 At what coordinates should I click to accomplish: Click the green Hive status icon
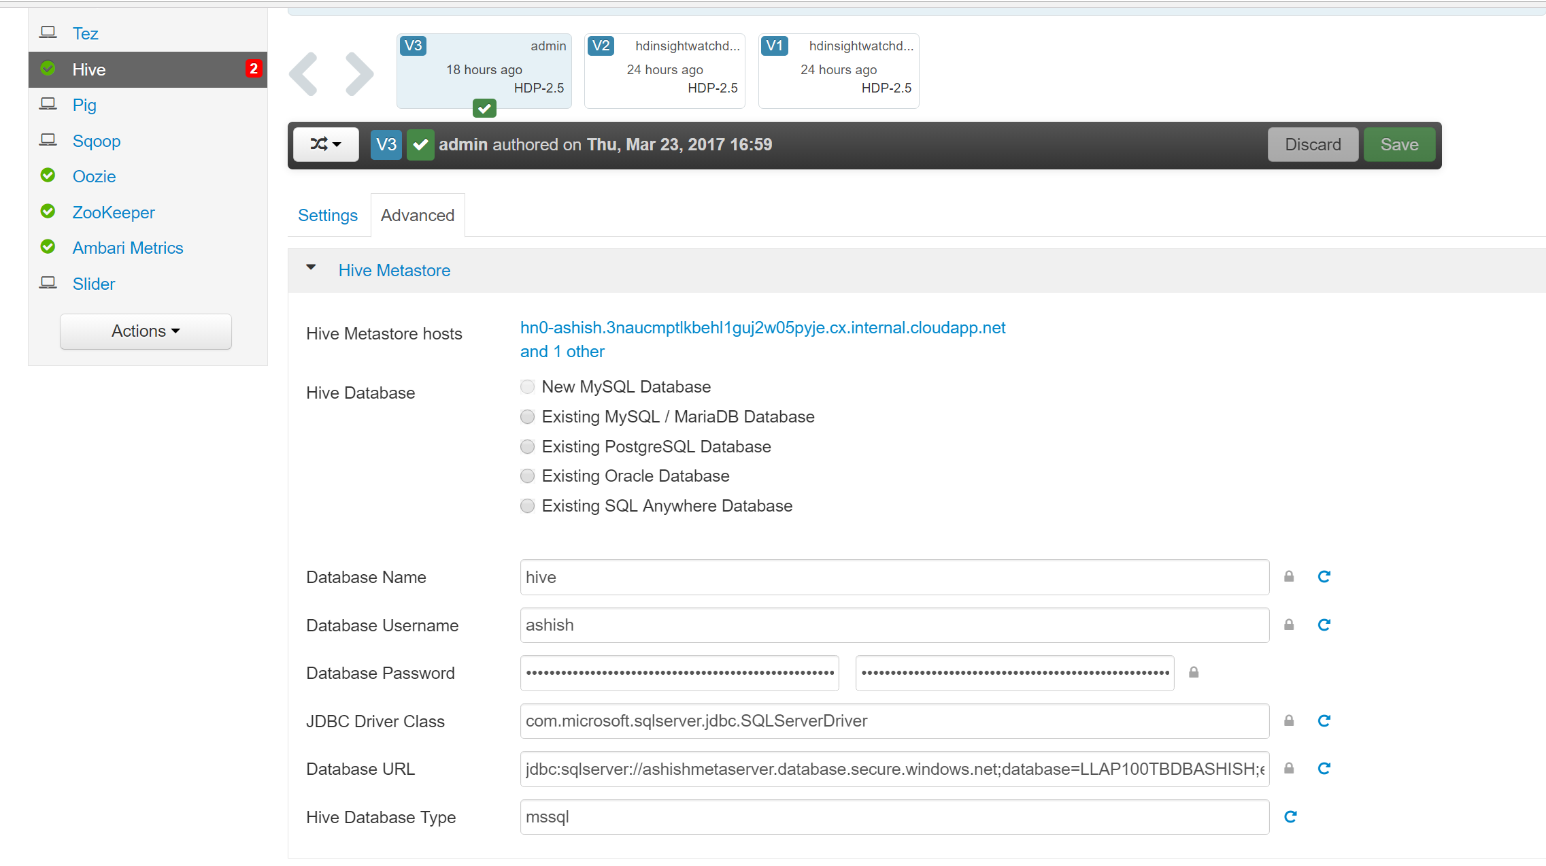[x=48, y=68]
